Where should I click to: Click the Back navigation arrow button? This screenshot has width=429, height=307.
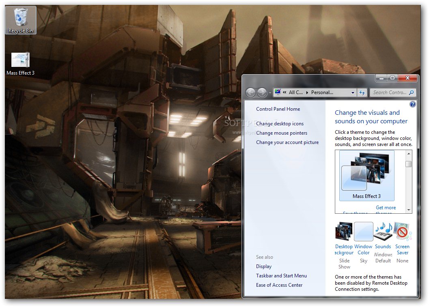coord(250,93)
